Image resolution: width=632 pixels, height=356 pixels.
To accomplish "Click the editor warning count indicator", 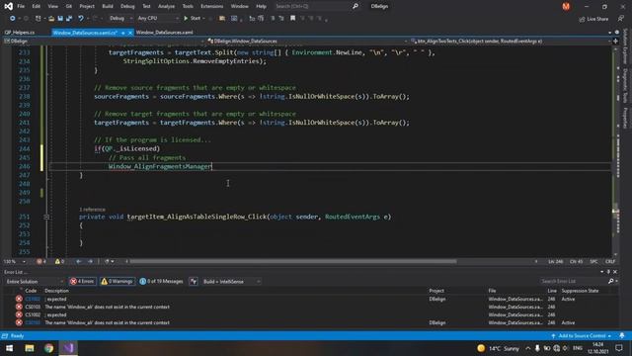I will pos(59,261).
